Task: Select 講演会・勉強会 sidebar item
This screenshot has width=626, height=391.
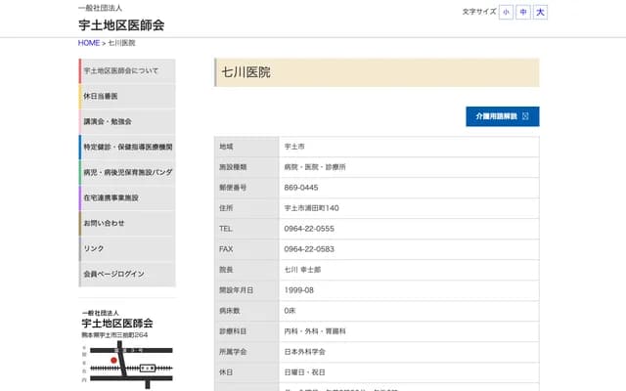Action: click(127, 122)
